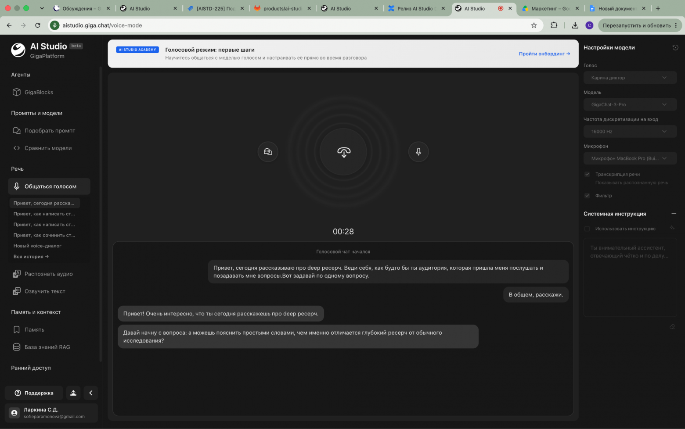
Task: Open a new browser tab with plus
Action: [658, 8]
